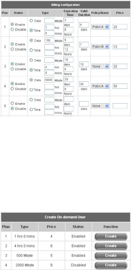
Task: Click Plan 4 valid duration field 30
Action: 84,84
